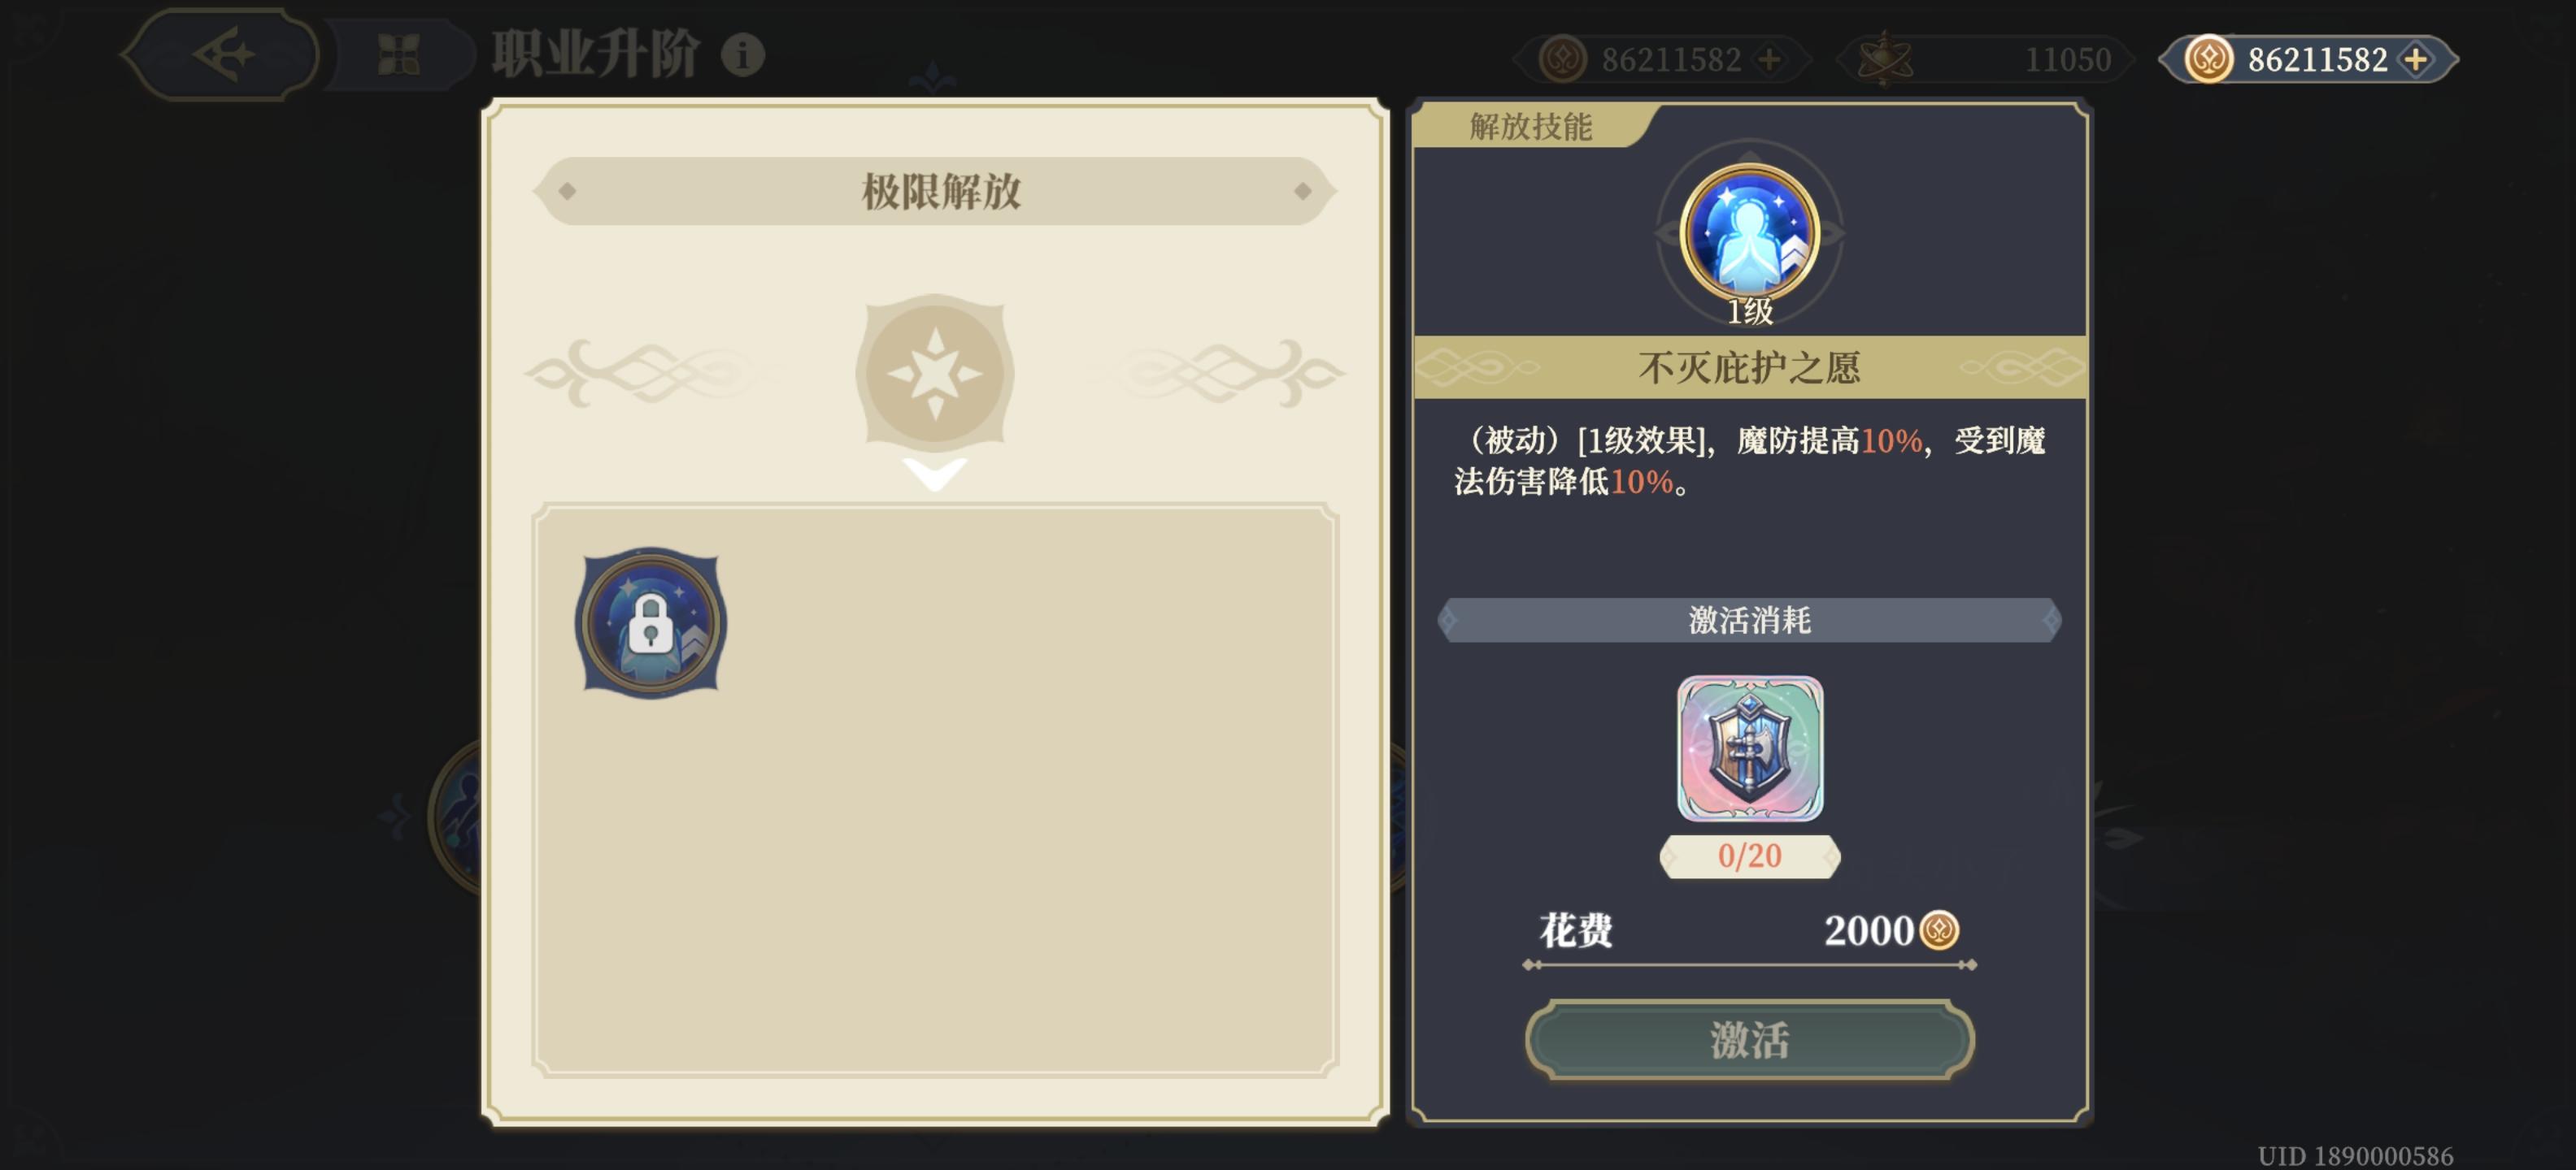The image size is (2576, 1170).
Task: Add coins with the bright plus button
Action: tap(2416, 60)
